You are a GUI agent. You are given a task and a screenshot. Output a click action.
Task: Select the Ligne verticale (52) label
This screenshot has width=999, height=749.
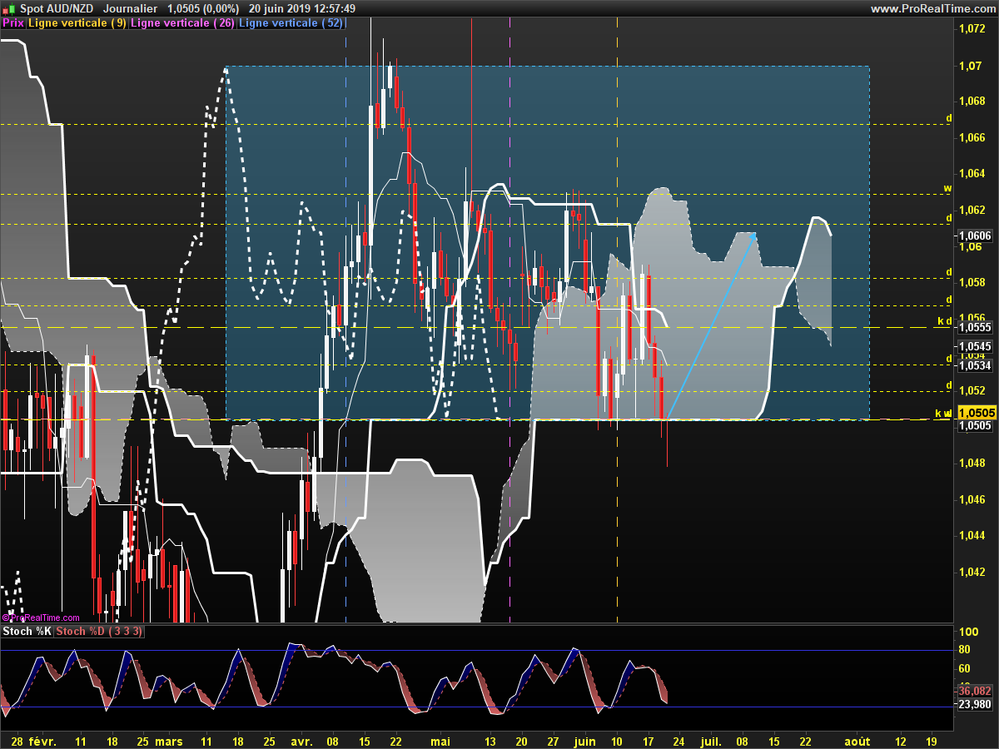(291, 23)
